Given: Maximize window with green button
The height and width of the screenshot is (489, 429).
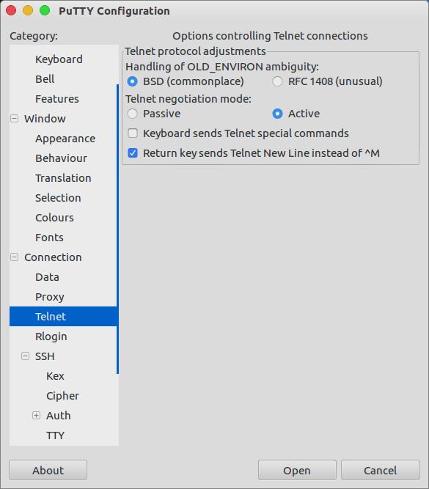Looking at the screenshot, I should 45,10.
